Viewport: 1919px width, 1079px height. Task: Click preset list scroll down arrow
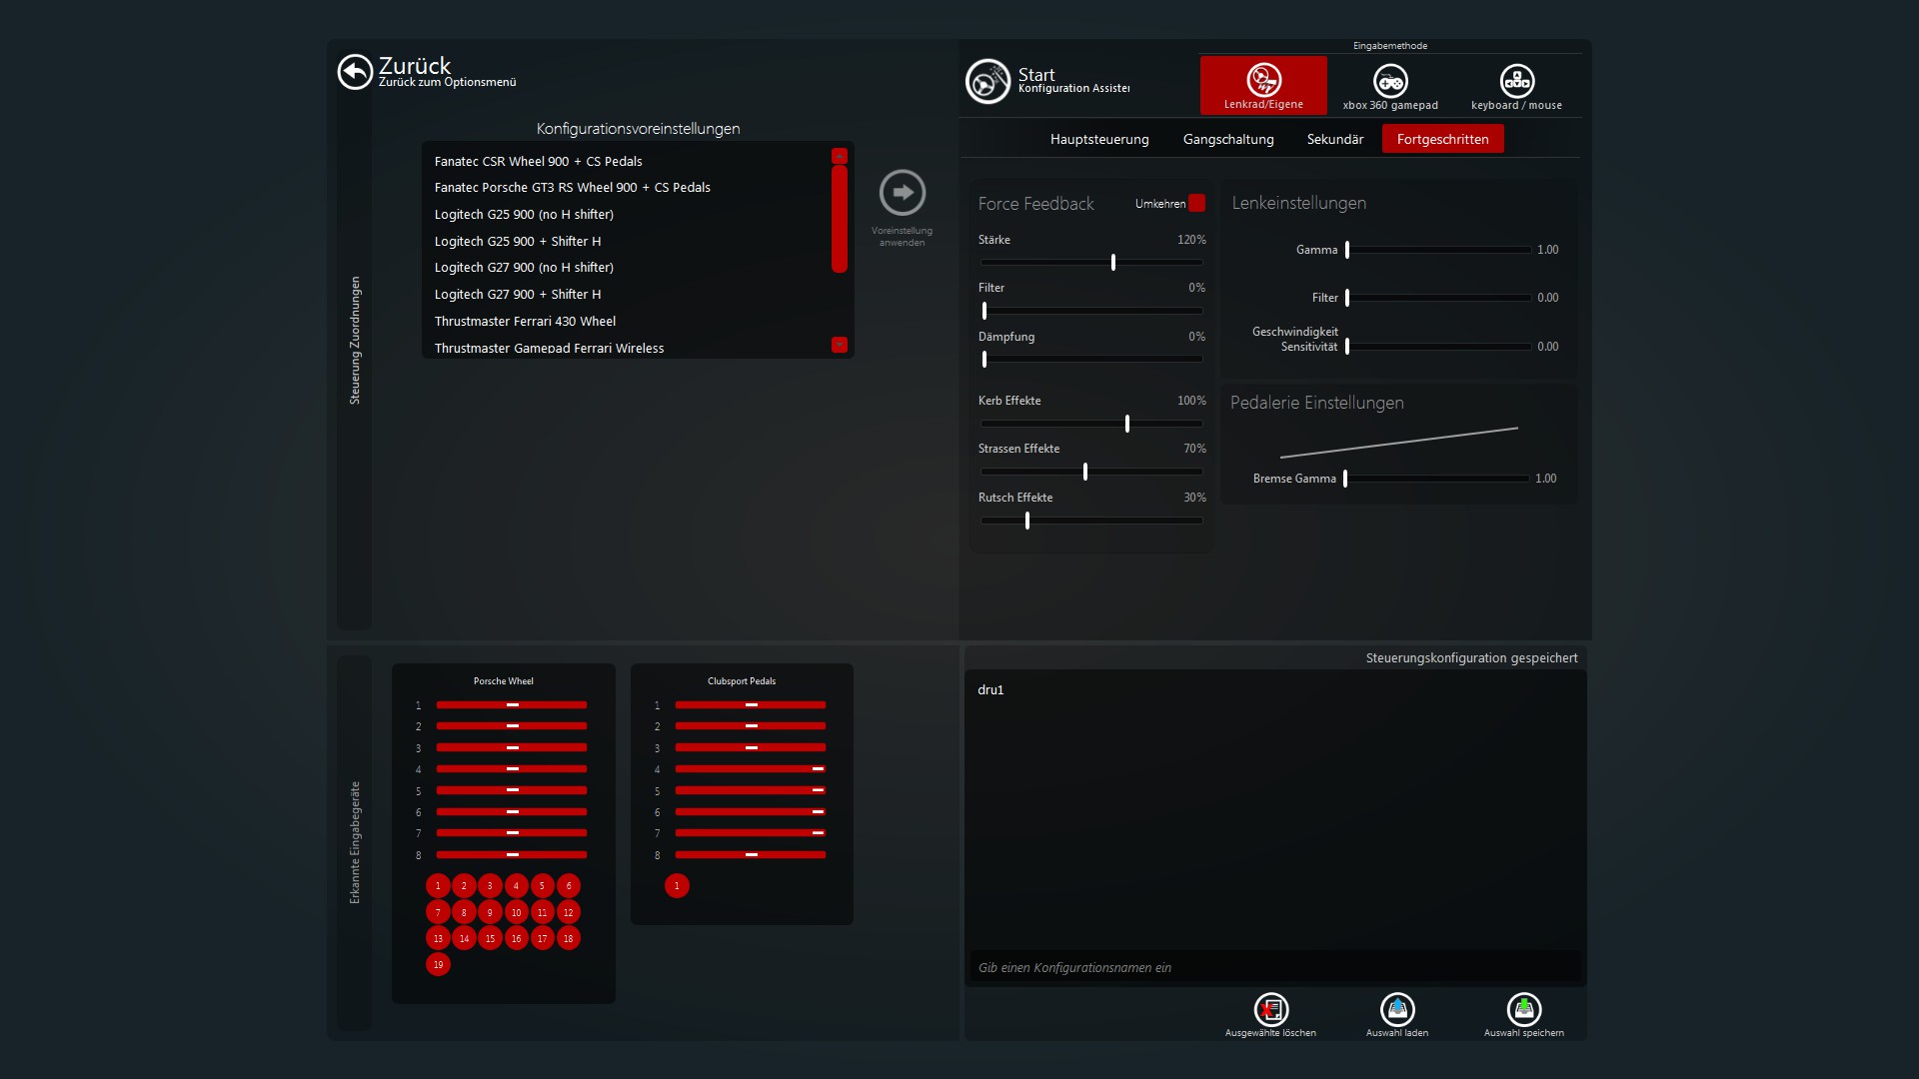(x=840, y=345)
